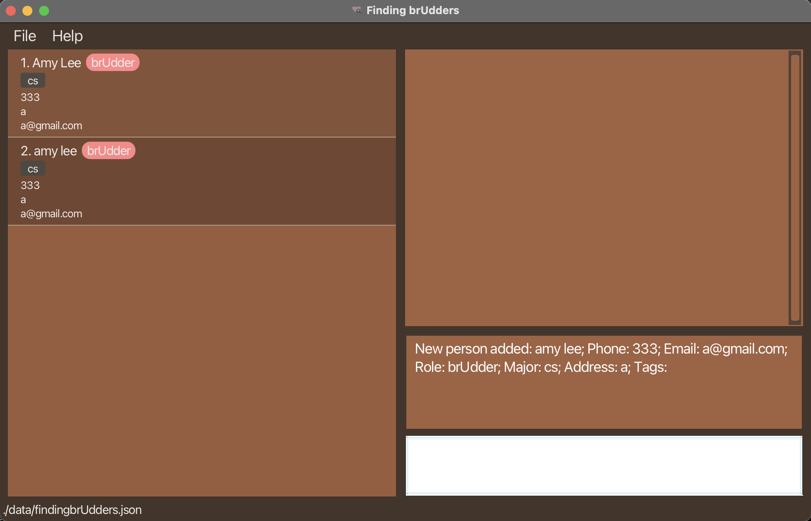The height and width of the screenshot is (521, 811).
Task: Click the cs major tag on second contact
Action: click(33, 169)
